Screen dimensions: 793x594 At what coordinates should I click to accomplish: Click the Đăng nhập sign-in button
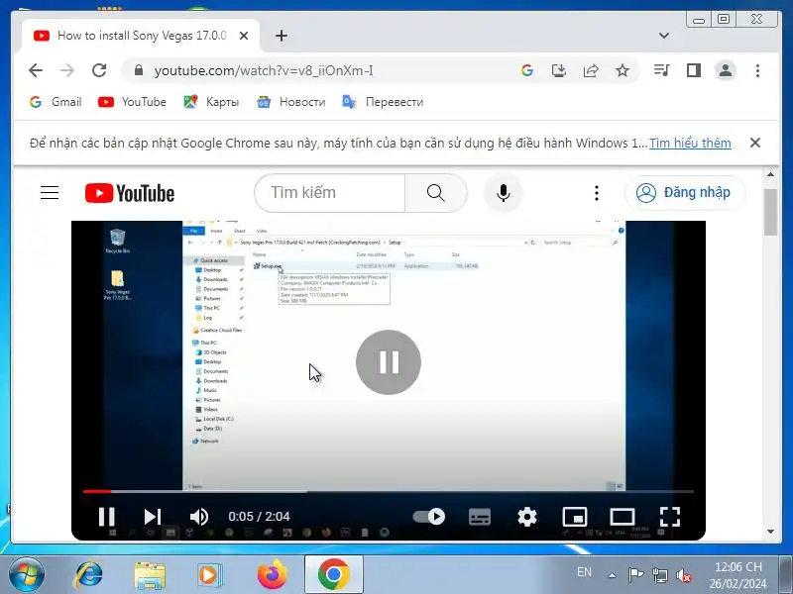[685, 193]
